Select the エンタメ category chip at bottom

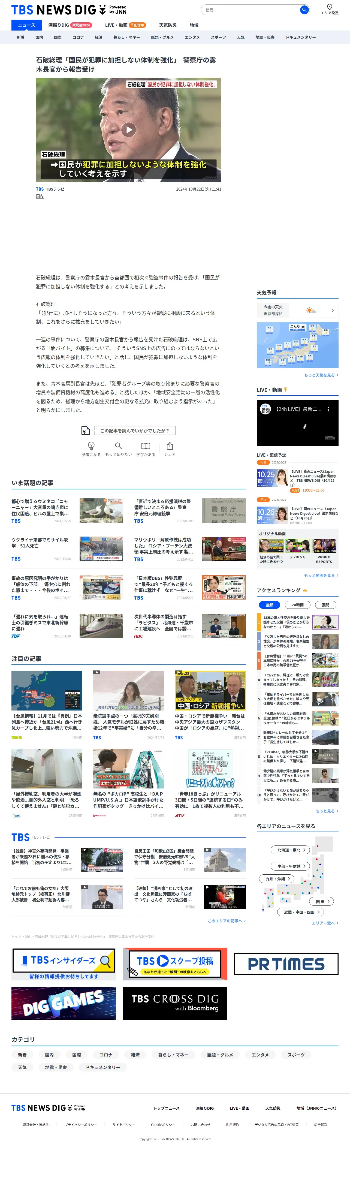260,1055
